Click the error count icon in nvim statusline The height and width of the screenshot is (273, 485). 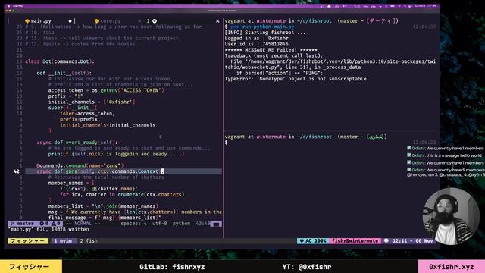42,224
